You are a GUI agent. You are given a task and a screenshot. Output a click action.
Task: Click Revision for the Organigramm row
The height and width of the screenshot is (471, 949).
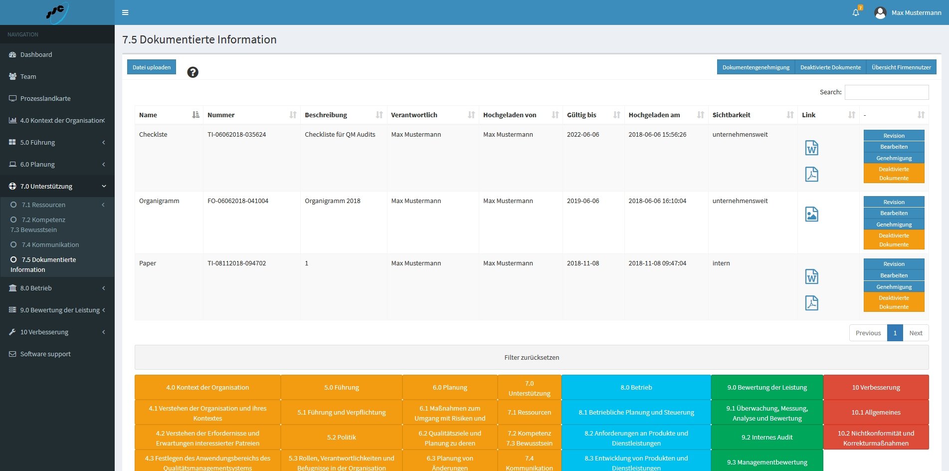point(894,202)
